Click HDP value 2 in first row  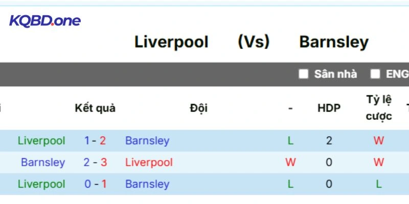(329, 141)
